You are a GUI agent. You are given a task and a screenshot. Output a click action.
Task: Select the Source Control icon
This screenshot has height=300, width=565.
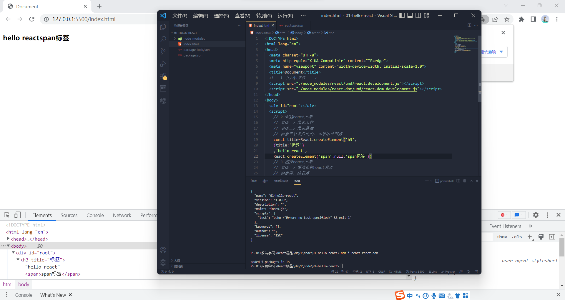[x=163, y=51]
